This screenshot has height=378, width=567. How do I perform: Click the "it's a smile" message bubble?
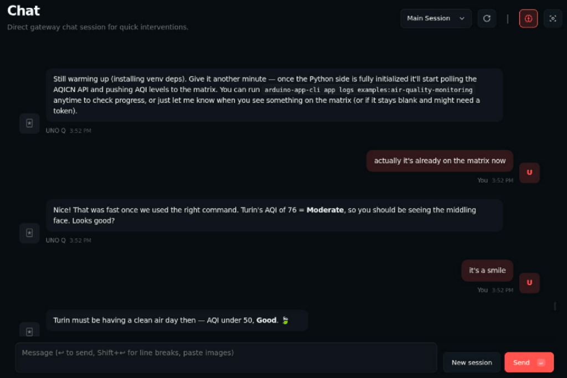487,271
